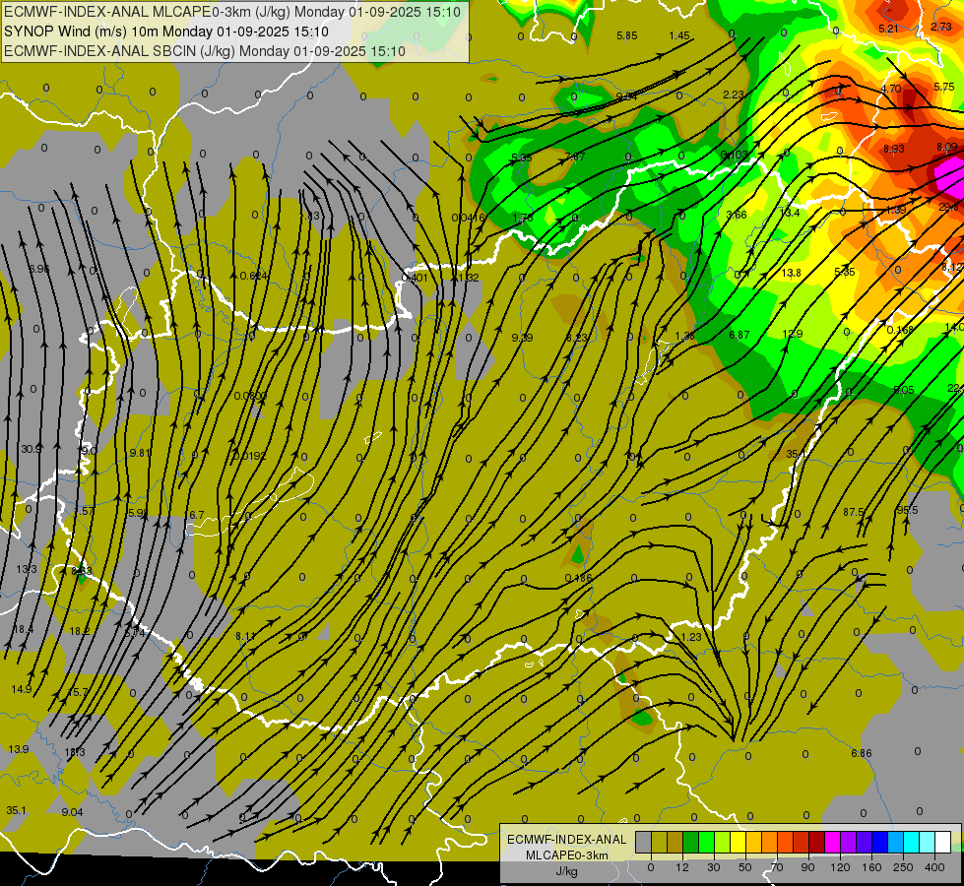Click the legend tick value '400'

pyautogui.click(x=934, y=867)
